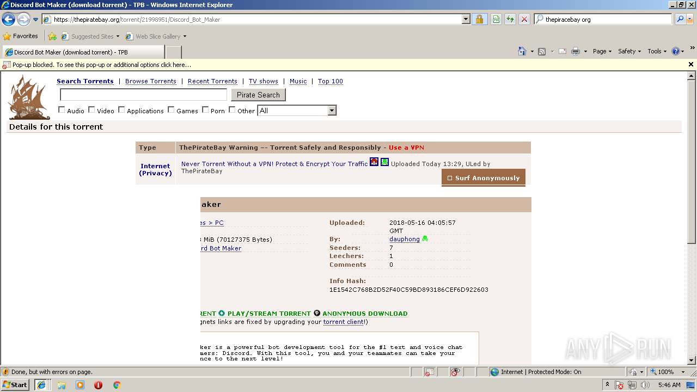
Task: Click the ANONYMOUS DOWNLOAD link
Action: (x=365, y=314)
